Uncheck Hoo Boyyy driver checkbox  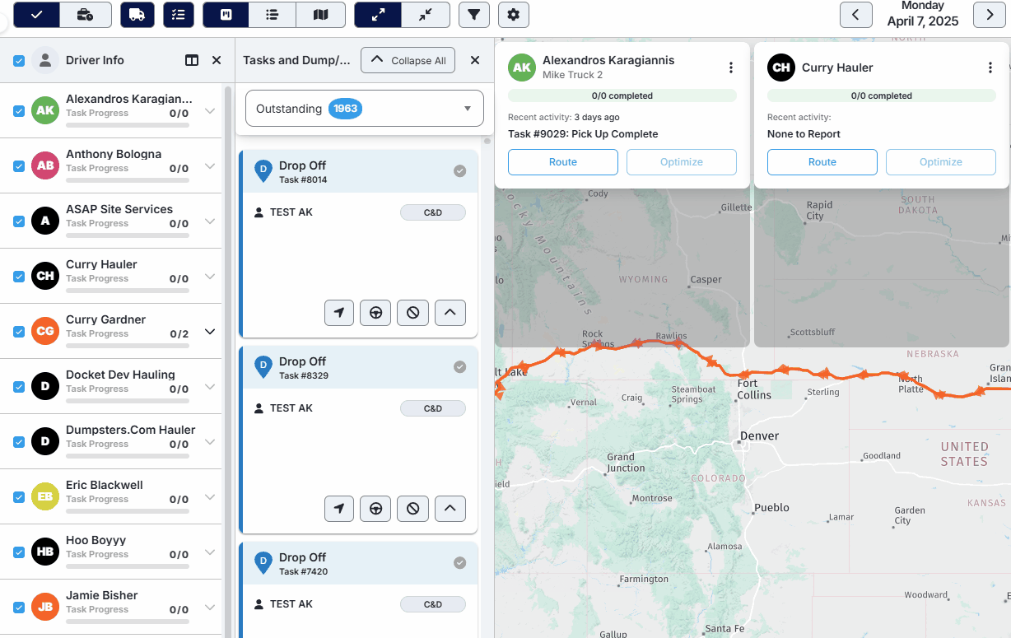[19, 552]
